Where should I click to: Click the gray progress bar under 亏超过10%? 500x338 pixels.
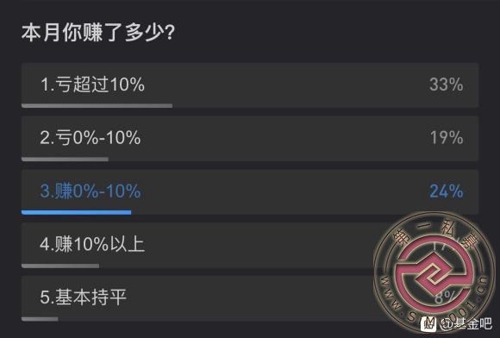(x=97, y=105)
